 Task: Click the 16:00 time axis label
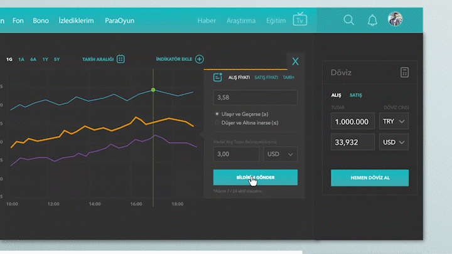pyautogui.click(x=136, y=204)
